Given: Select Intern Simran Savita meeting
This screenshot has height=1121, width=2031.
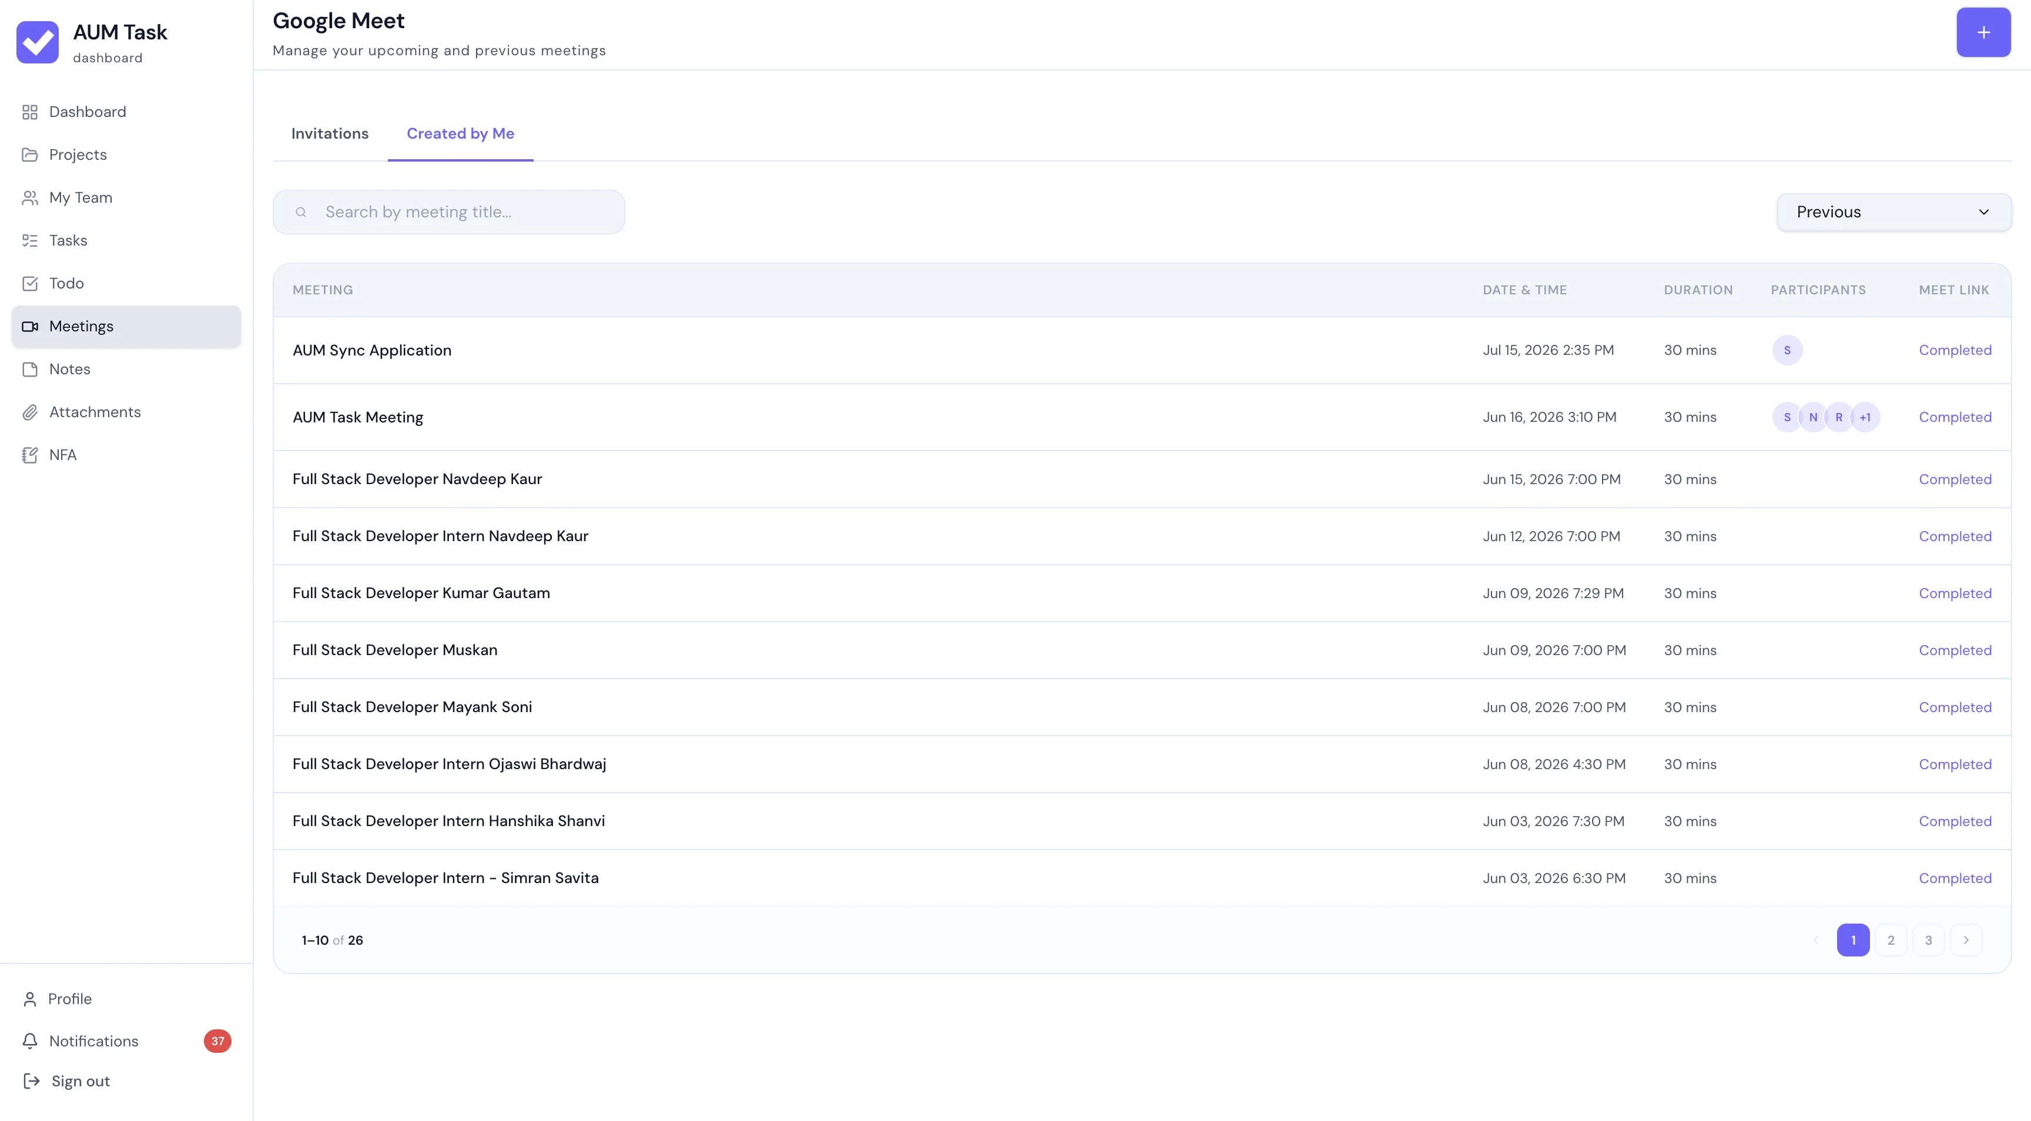Looking at the screenshot, I should coord(1142,878).
